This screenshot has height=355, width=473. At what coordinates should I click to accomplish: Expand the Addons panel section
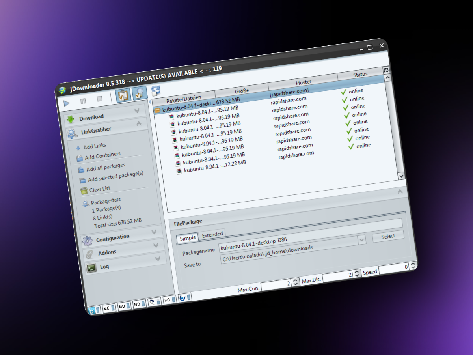156,245
